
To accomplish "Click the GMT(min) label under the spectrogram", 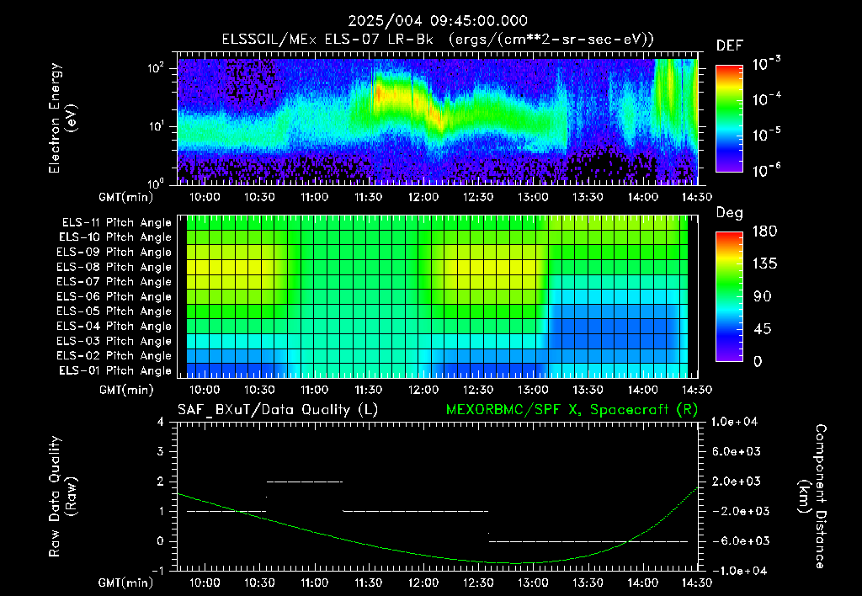I will 126,197.
